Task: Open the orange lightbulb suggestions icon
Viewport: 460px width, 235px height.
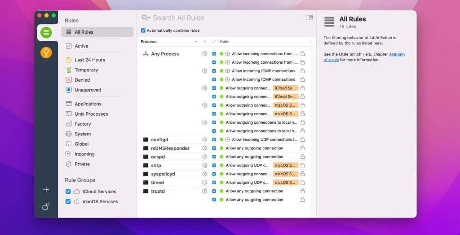Action: point(46,53)
